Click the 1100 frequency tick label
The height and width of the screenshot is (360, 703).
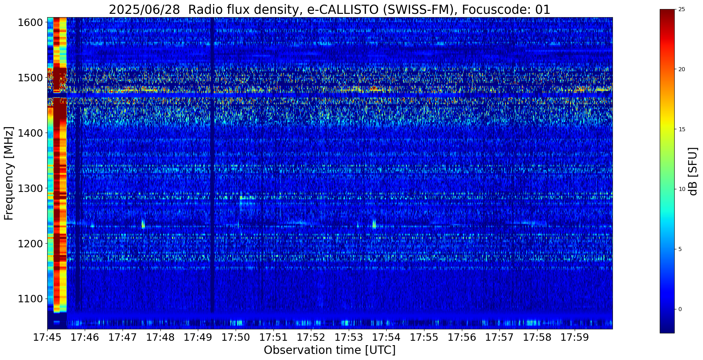30,299
